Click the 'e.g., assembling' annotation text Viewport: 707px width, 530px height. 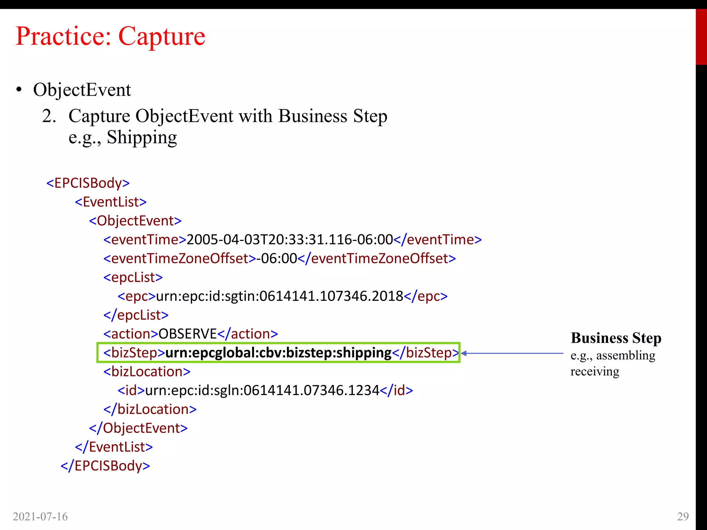[613, 355]
